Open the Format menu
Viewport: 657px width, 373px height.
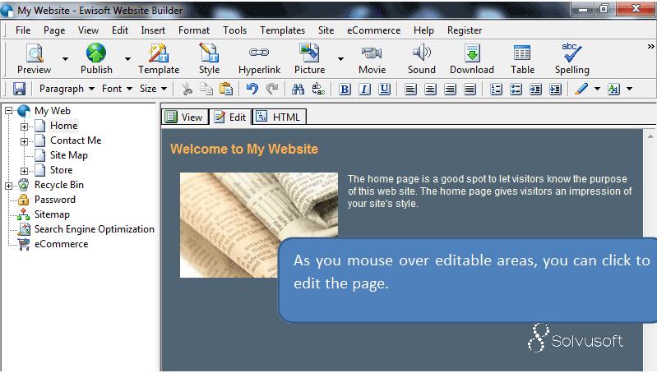(194, 30)
